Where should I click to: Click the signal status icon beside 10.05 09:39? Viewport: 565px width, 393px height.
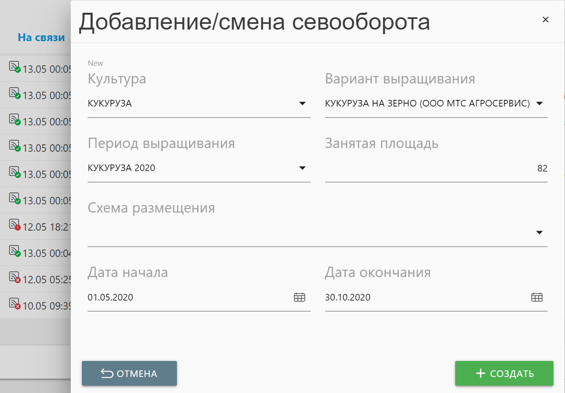[15, 303]
